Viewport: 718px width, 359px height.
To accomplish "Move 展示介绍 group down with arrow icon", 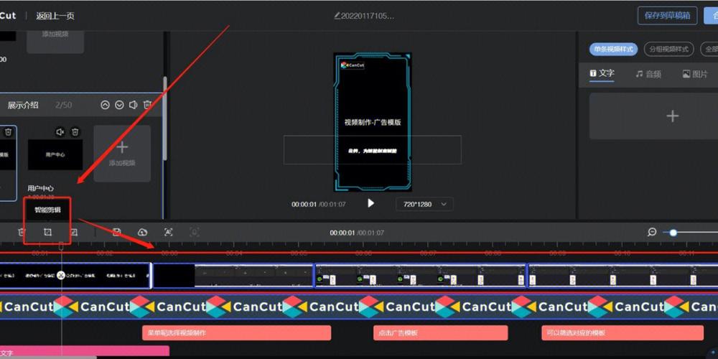I will tap(119, 105).
